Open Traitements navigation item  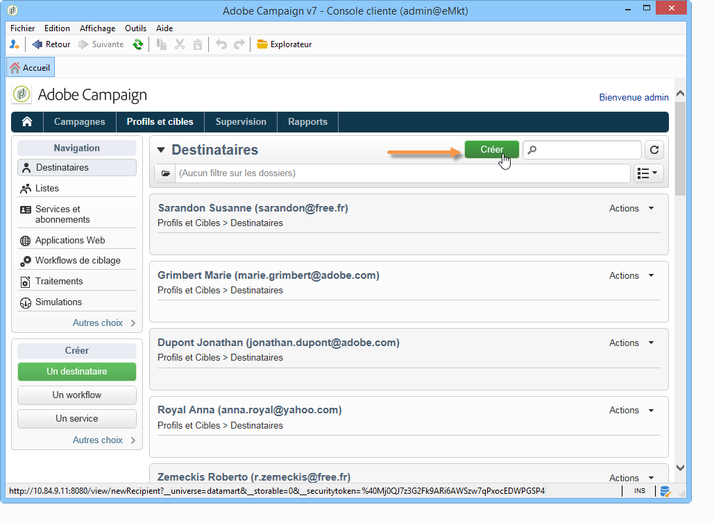click(x=76, y=281)
